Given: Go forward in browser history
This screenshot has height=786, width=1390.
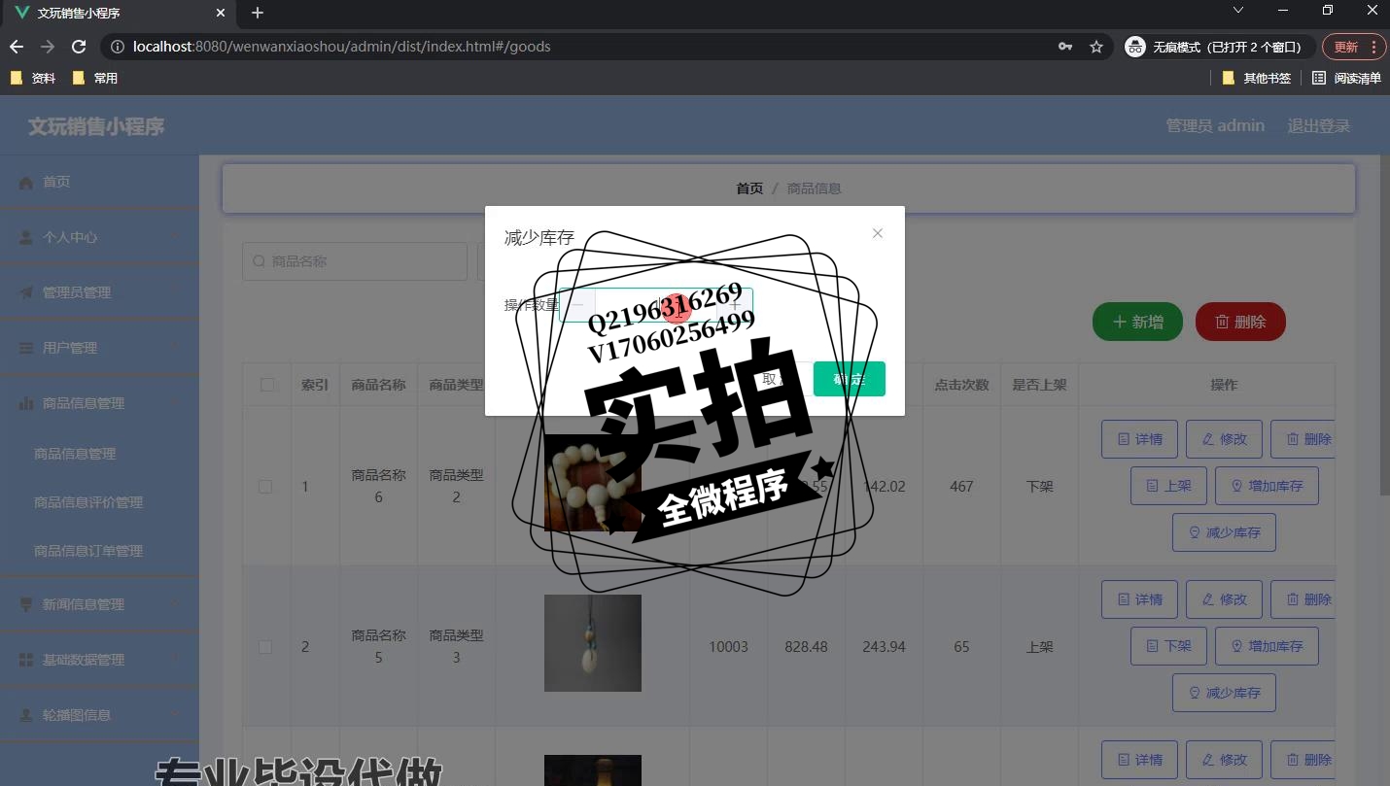Looking at the screenshot, I should tap(48, 47).
